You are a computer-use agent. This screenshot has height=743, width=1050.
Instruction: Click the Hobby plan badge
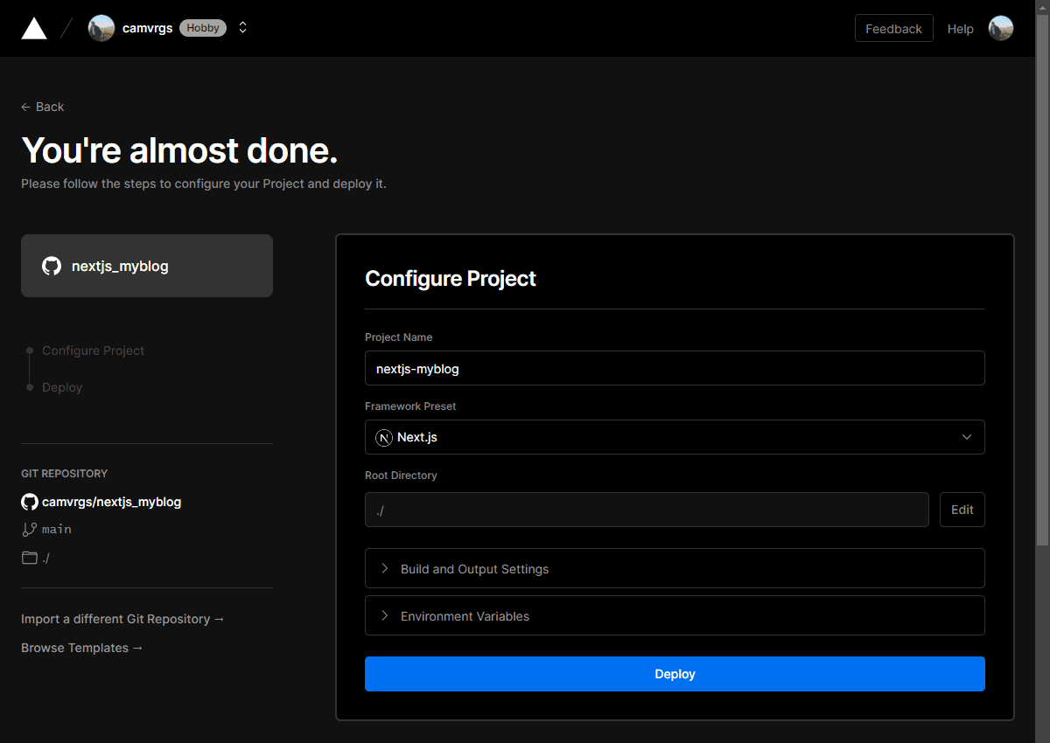[x=203, y=28]
